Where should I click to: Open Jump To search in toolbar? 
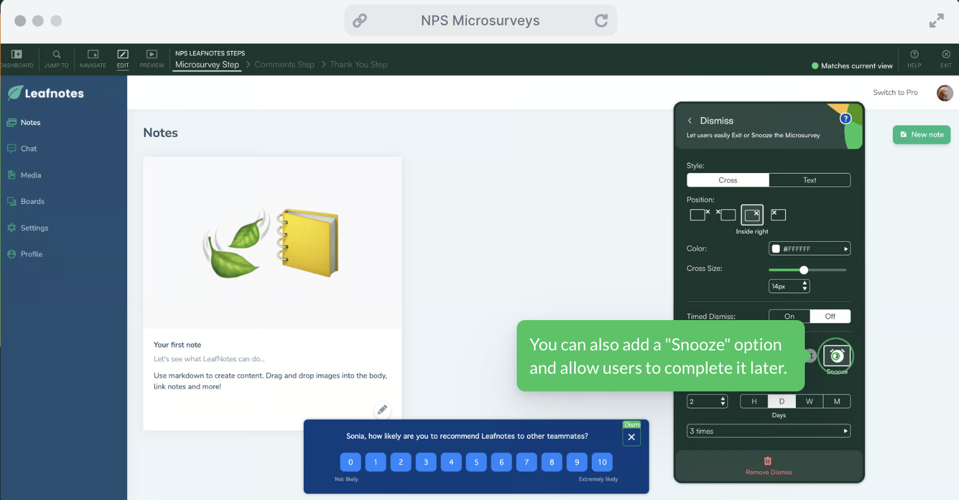click(x=56, y=59)
